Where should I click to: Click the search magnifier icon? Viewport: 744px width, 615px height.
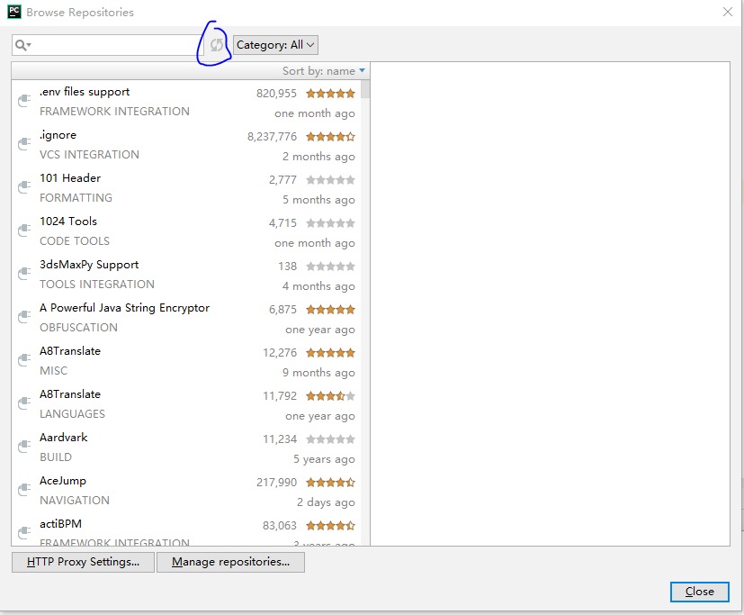(x=22, y=45)
